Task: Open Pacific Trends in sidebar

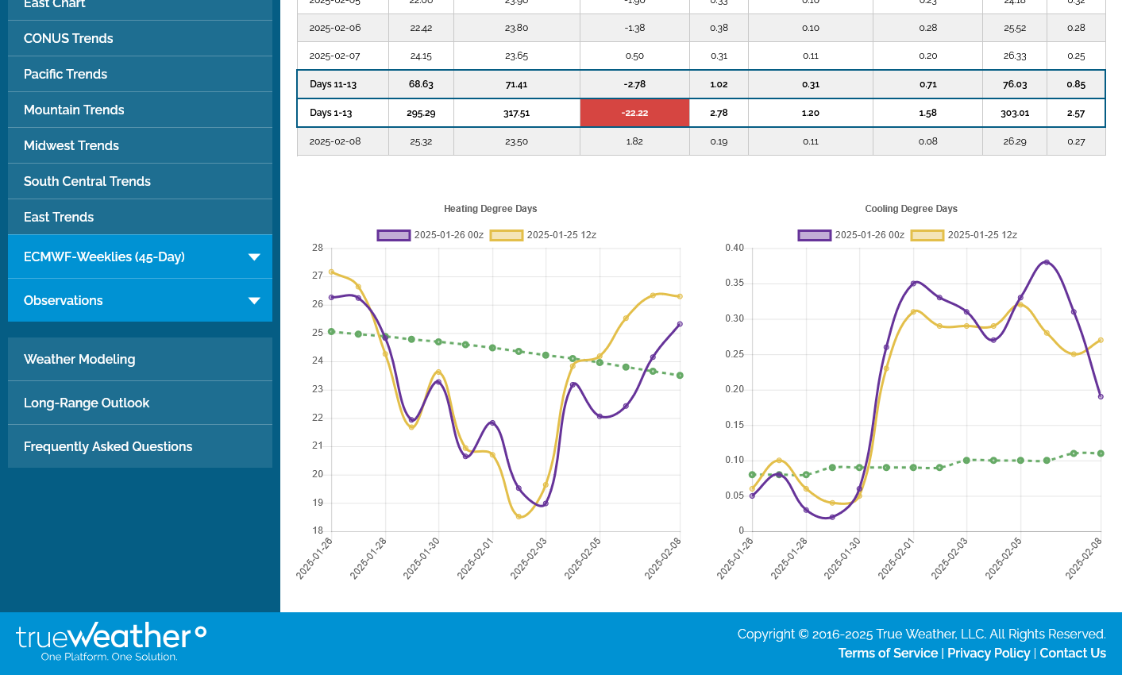Action: click(65, 74)
